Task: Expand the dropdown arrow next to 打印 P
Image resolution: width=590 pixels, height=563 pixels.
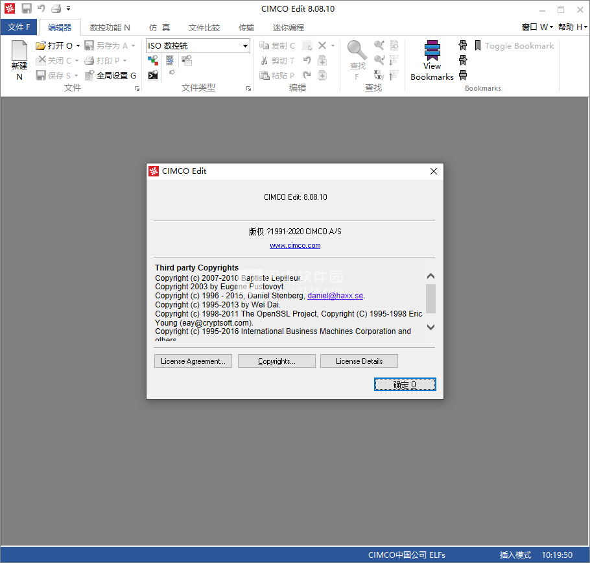Action: [x=125, y=60]
